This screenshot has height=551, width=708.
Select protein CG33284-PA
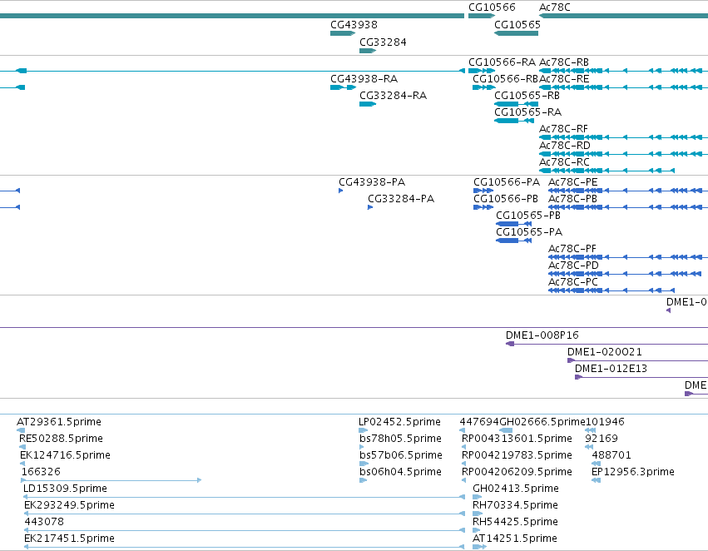click(x=401, y=199)
